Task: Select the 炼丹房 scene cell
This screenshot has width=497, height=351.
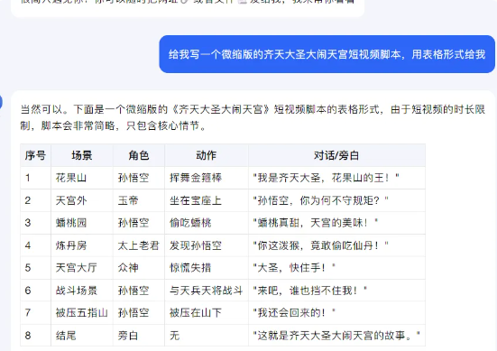Action: tap(82, 245)
